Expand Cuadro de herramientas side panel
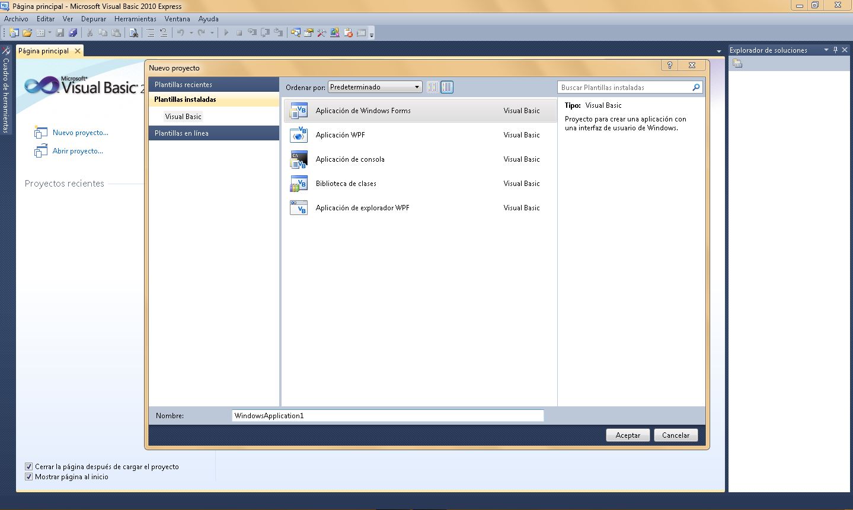The image size is (853, 510). click(6, 89)
